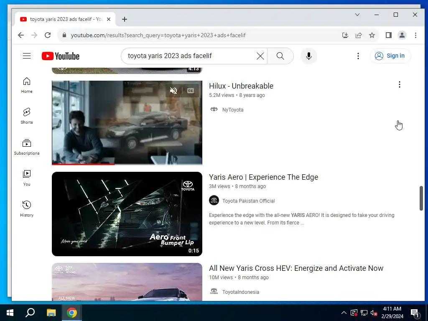Reload the current page
Image resolution: width=428 pixels, height=321 pixels.
48,35
